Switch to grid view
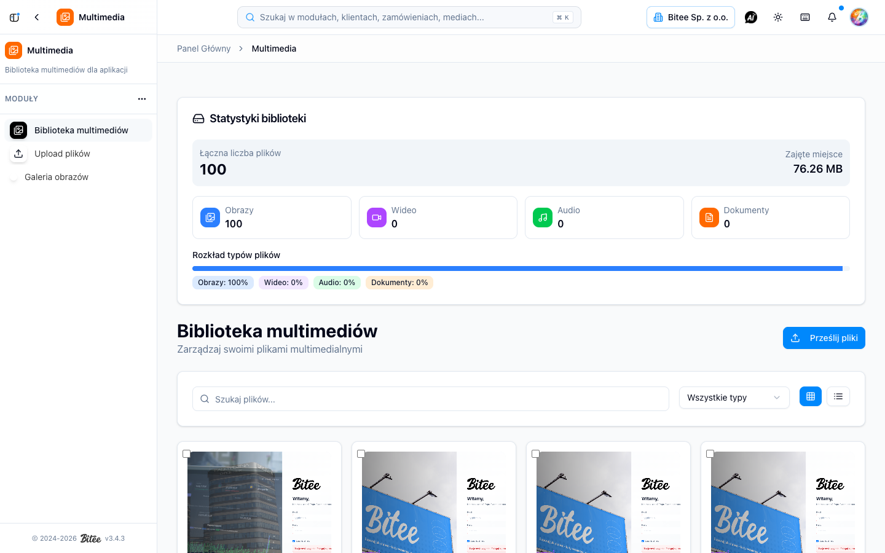Screen dimensions: 885x553 tap(811, 396)
